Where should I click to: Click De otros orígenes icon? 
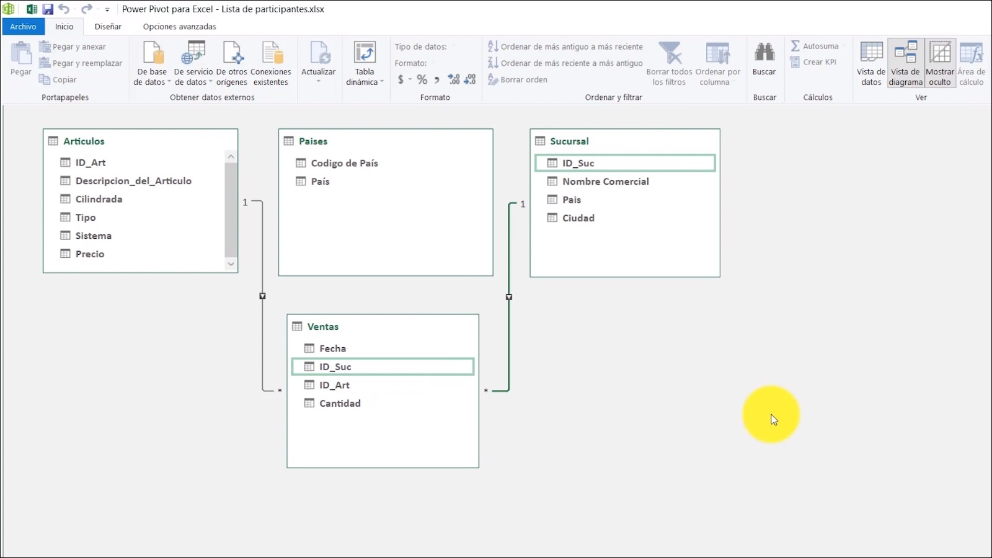232,53
